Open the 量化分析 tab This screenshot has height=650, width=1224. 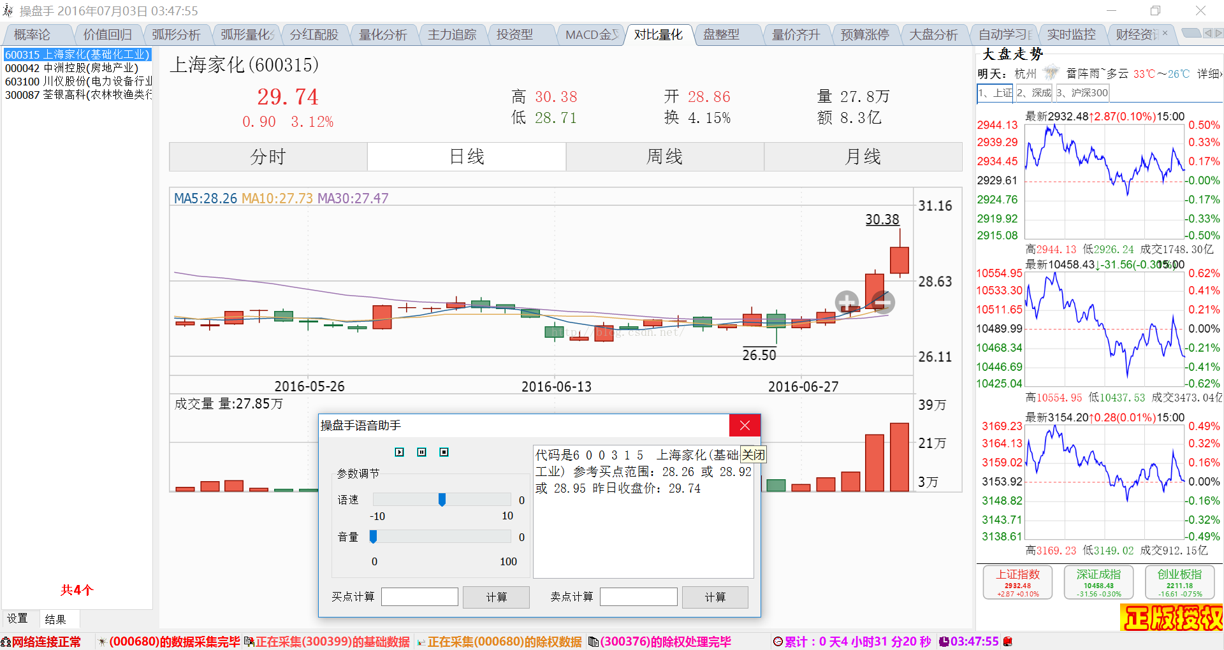tap(382, 34)
